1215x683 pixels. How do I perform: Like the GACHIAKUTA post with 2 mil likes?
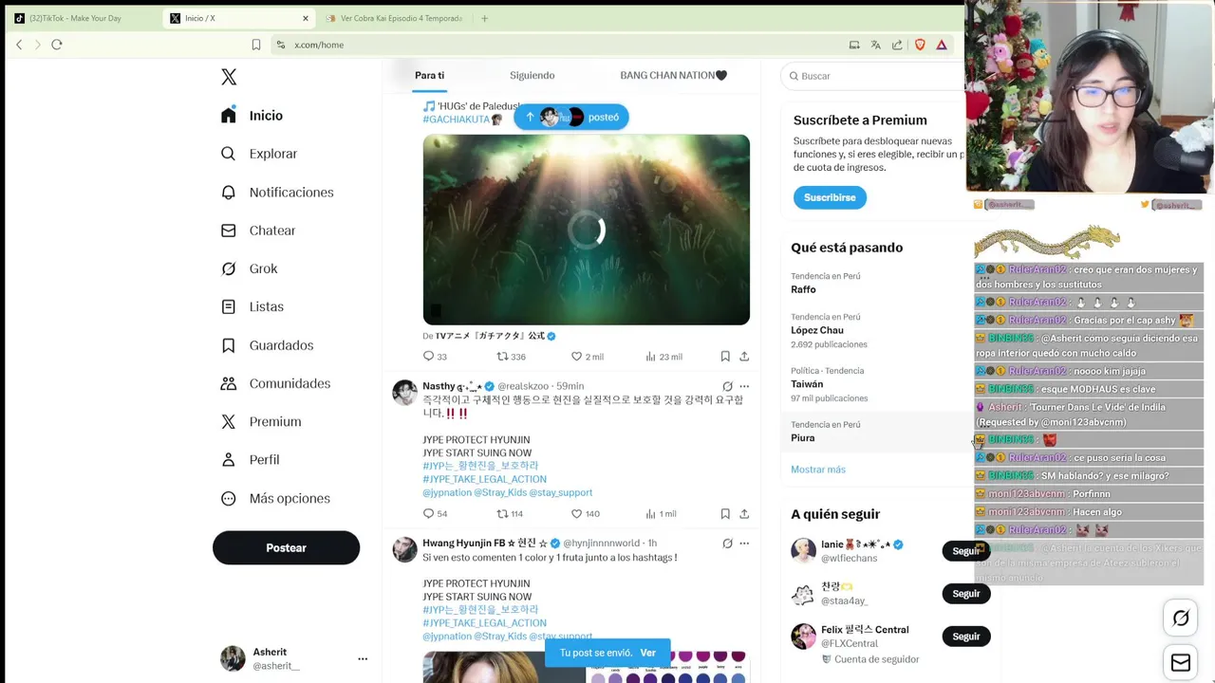coord(587,357)
